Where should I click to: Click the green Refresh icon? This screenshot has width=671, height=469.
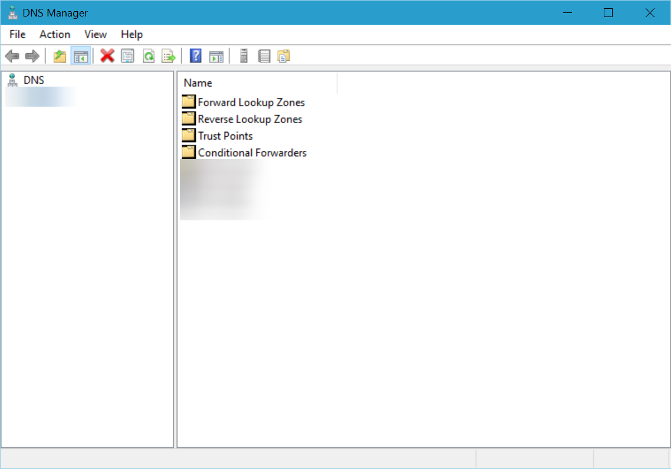coord(149,56)
